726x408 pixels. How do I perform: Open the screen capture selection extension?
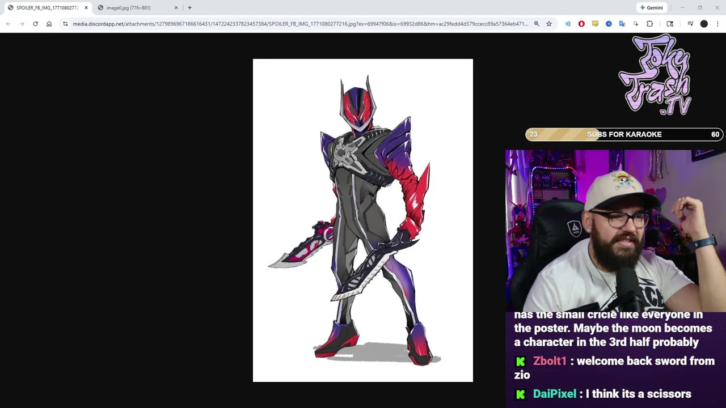tap(636, 24)
